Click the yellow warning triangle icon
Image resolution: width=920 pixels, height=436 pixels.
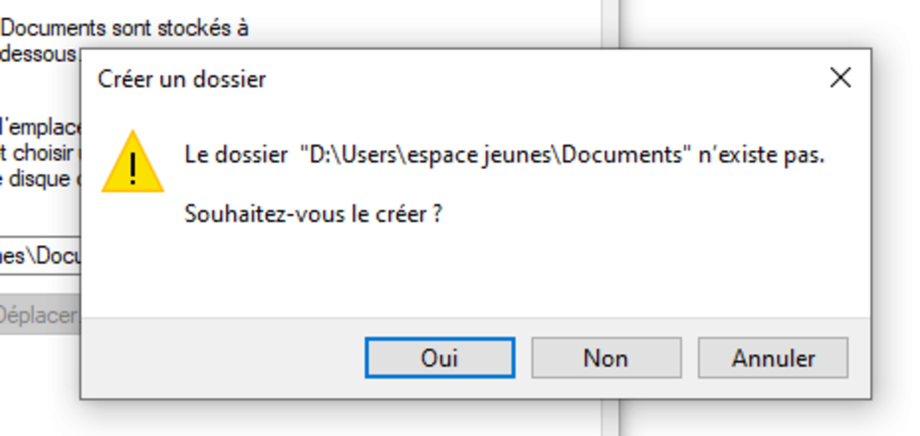133,162
